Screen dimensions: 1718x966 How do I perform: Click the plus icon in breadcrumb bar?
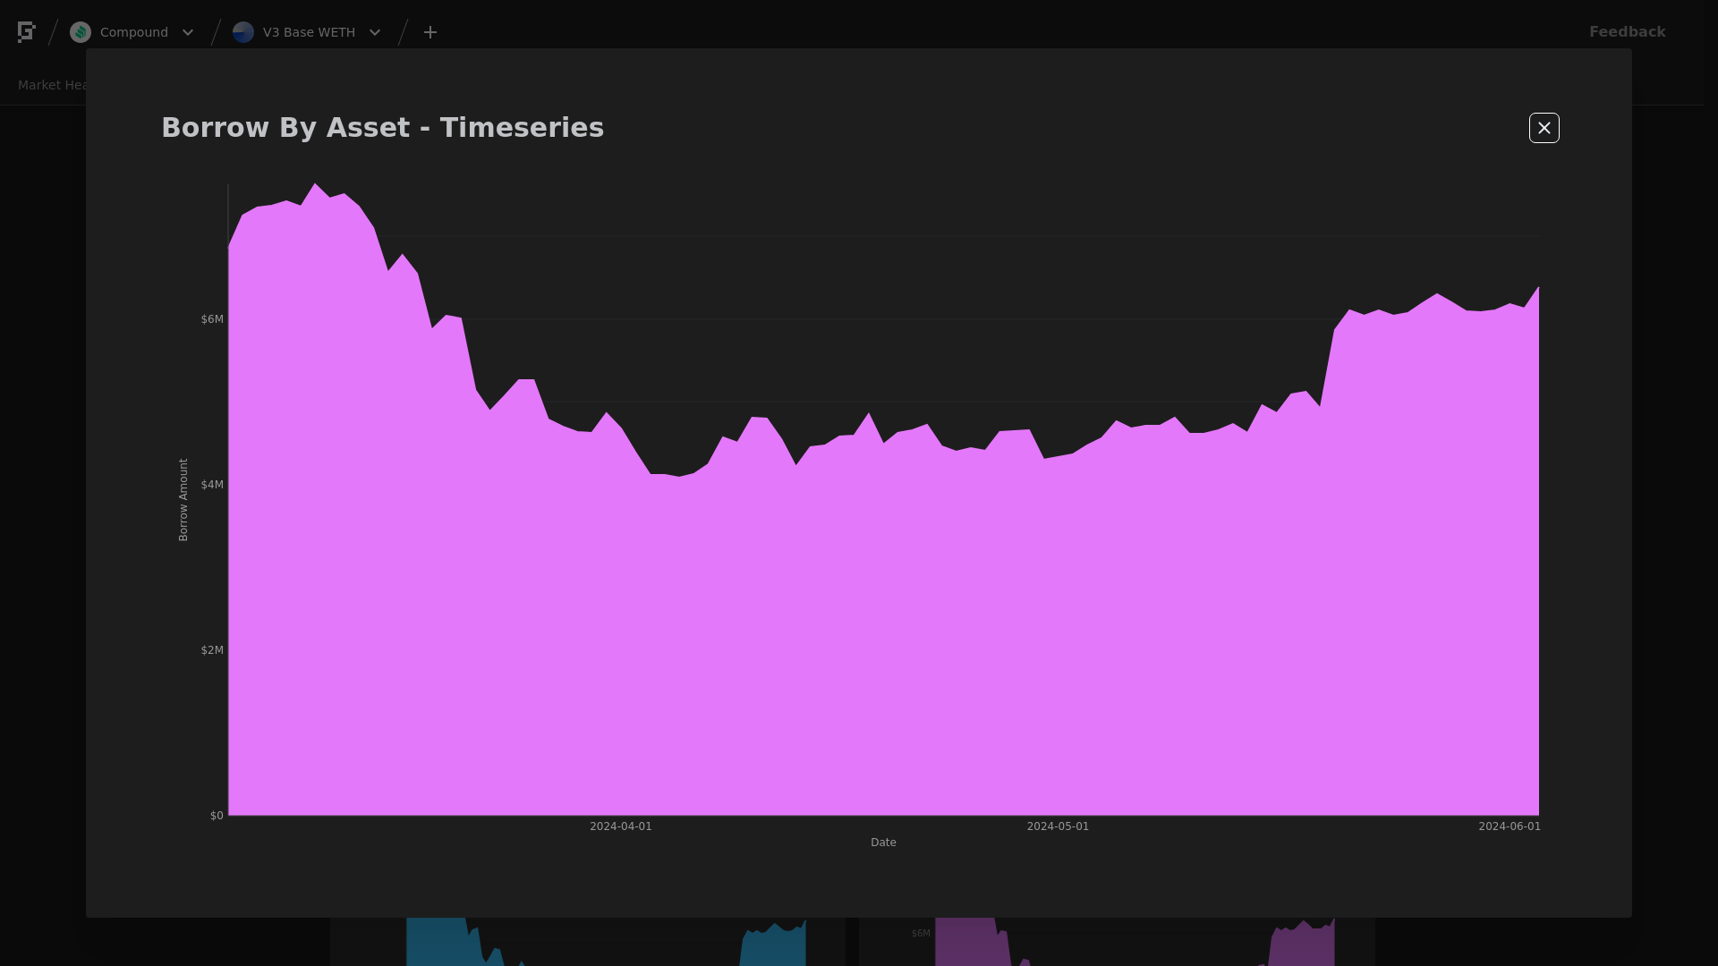(430, 32)
